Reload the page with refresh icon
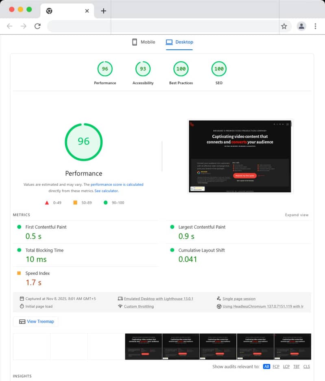325x381 pixels. [x=37, y=26]
